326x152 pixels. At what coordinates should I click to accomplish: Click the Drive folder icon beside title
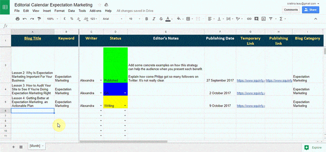click(106, 5)
